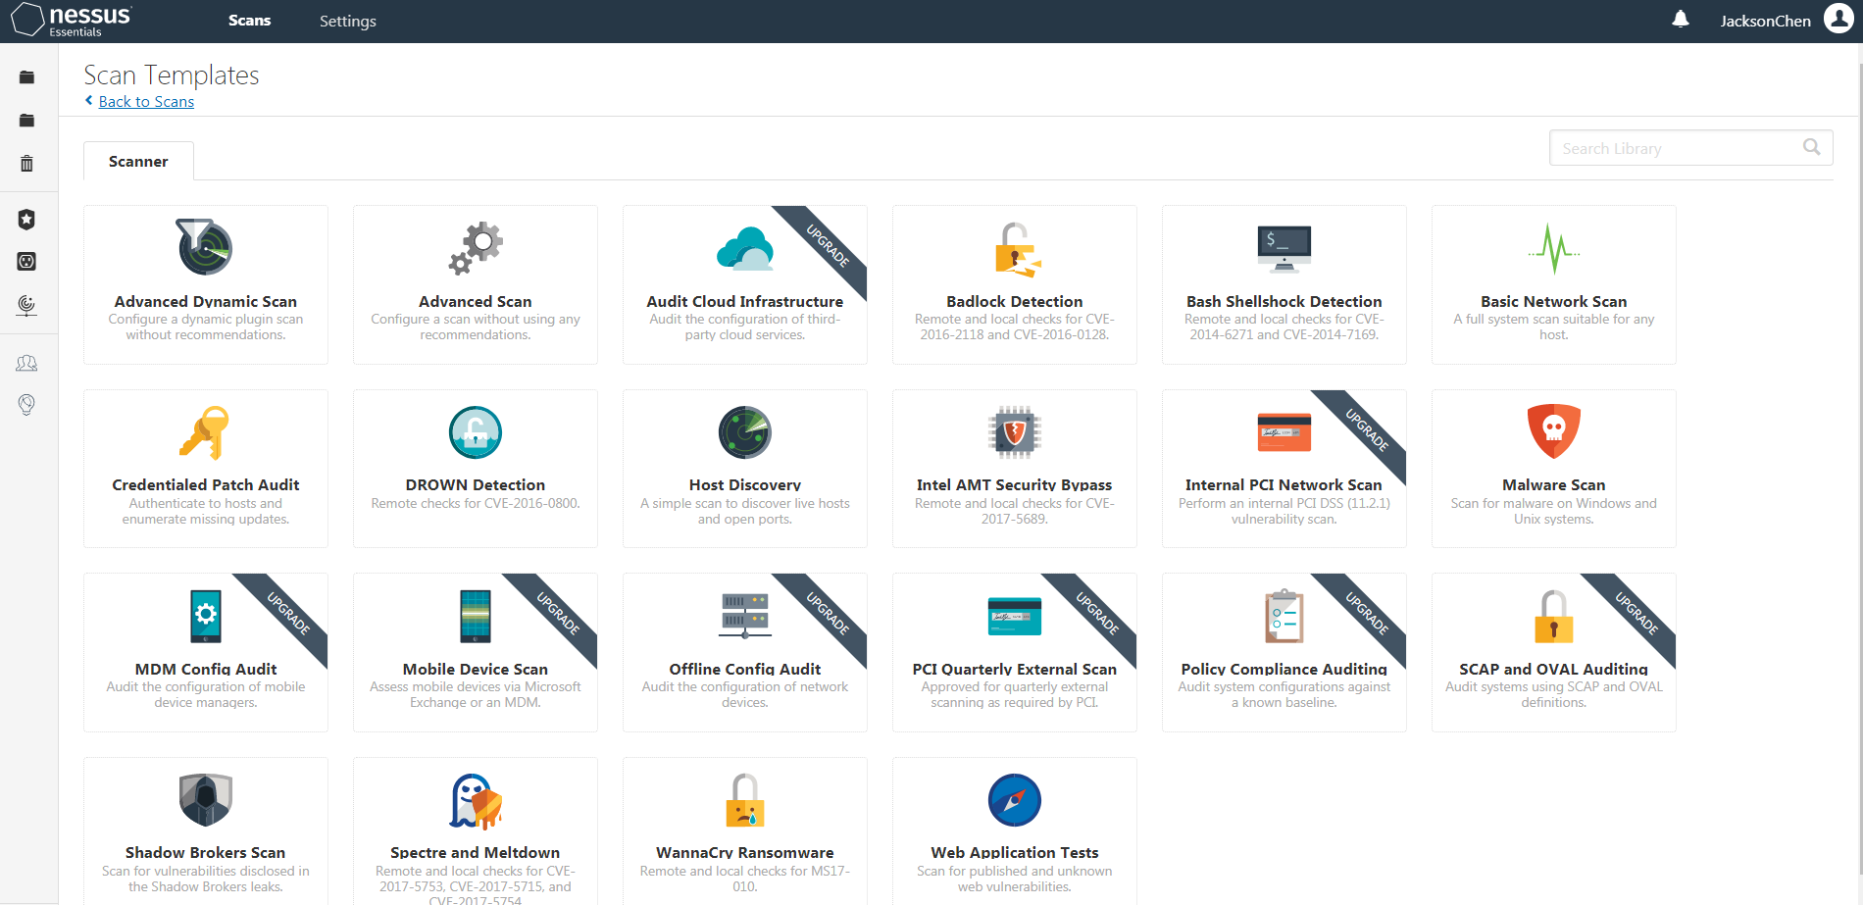Open the Malware Scan skull shield icon
The height and width of the screenshot is (905, 1863).
[x=1554, y=431]
